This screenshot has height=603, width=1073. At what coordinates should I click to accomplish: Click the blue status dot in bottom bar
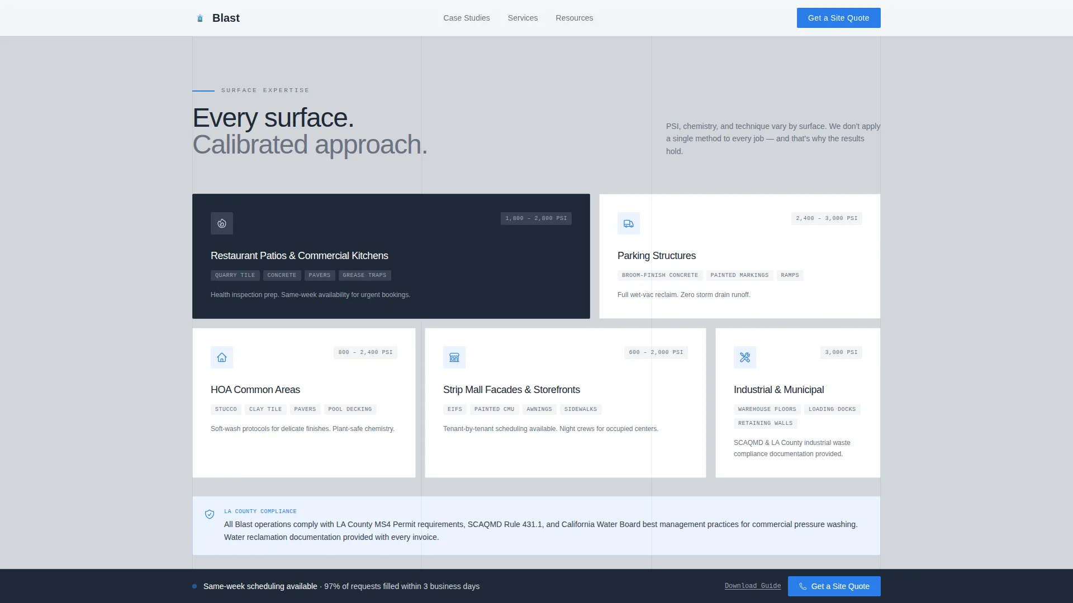coord(194,586)
